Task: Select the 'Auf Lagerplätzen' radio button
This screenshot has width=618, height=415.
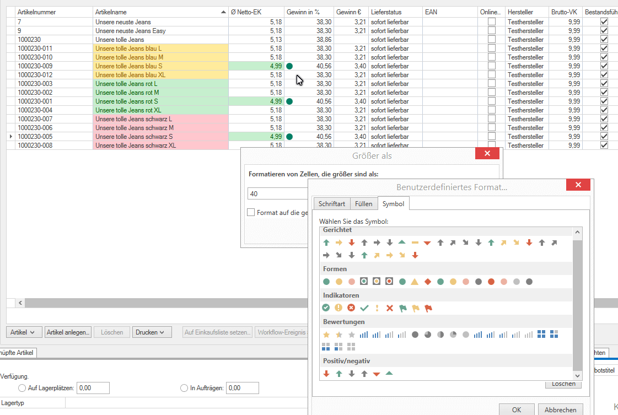Action: click(x=22, y=388)
